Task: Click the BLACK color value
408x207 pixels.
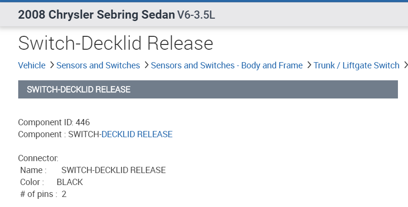Action: (x=70, y=182)
